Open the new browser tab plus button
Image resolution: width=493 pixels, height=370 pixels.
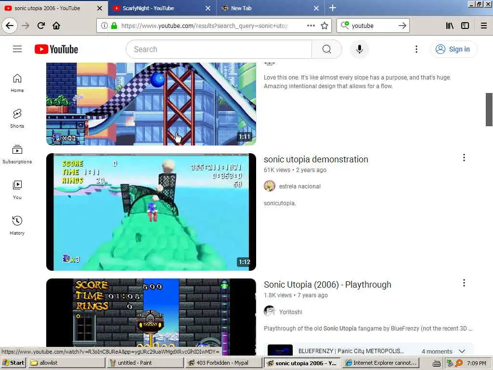click(332, 8)
